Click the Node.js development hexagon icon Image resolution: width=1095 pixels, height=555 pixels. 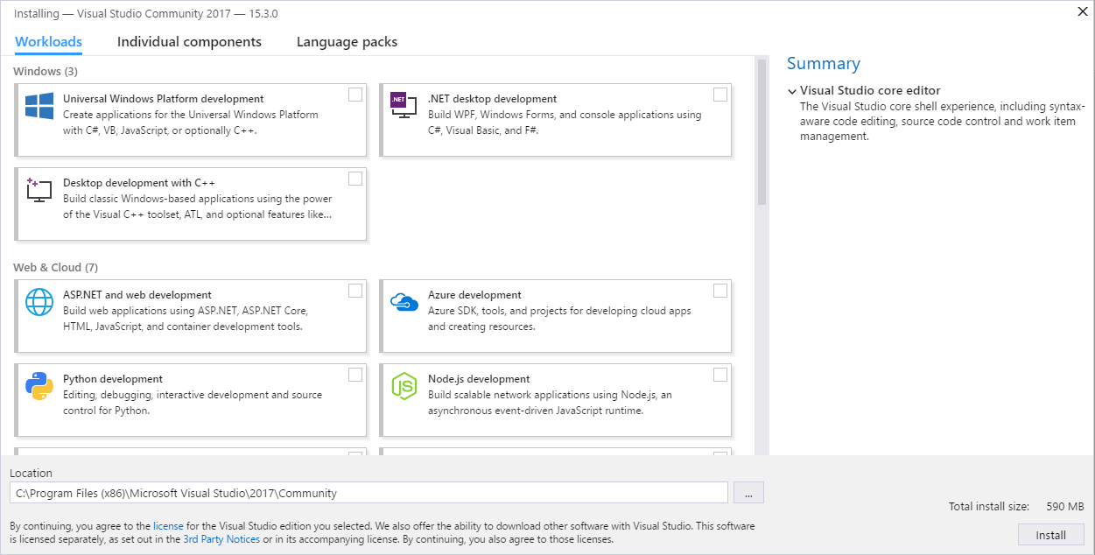pos(404,386)
